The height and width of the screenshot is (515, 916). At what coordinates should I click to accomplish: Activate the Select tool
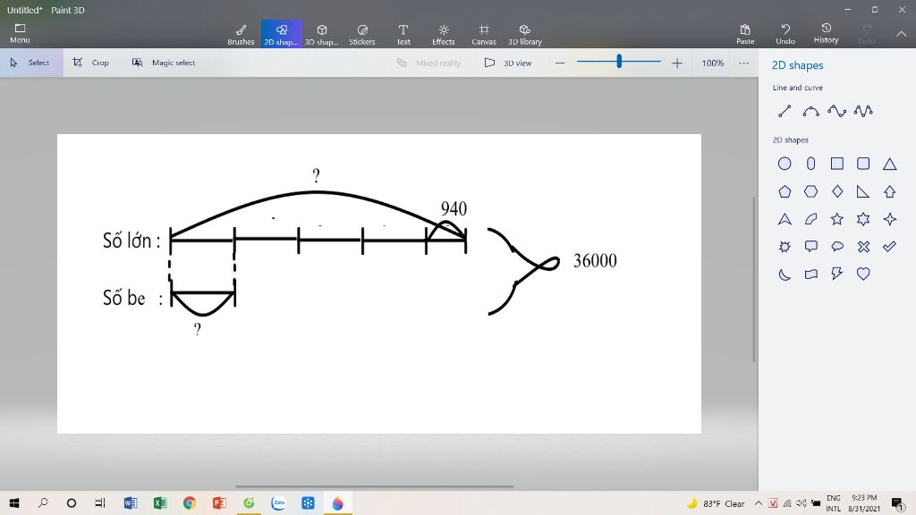[31, 63]
